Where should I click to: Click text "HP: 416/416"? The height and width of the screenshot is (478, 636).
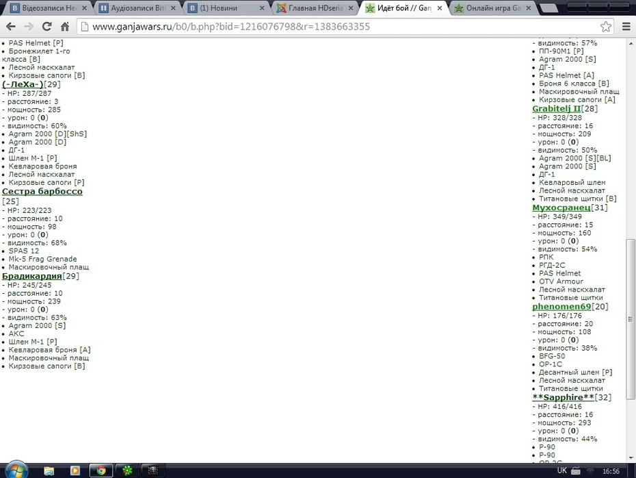[559, 407]
